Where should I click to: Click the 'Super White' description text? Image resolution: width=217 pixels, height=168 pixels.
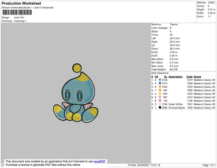click(175, 104)
